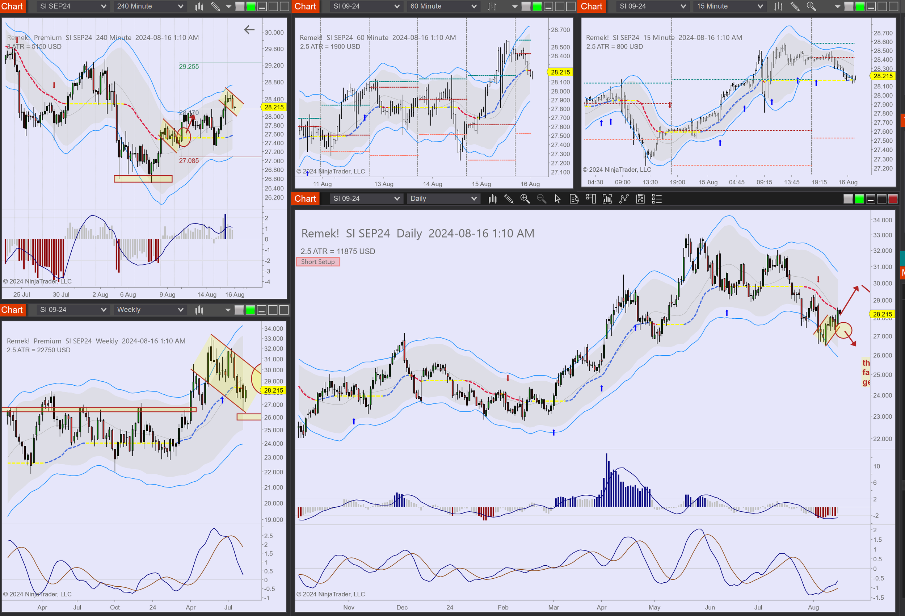Click the zoom out magnifier in the Daily chart toolbar

[x=541, y=199]
